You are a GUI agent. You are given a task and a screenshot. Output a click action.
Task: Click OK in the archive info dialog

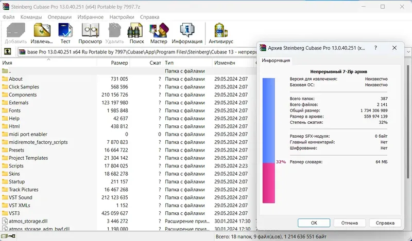click(x=314, y=223)
